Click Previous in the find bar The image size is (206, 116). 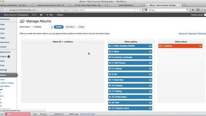[x=43, y=114]
